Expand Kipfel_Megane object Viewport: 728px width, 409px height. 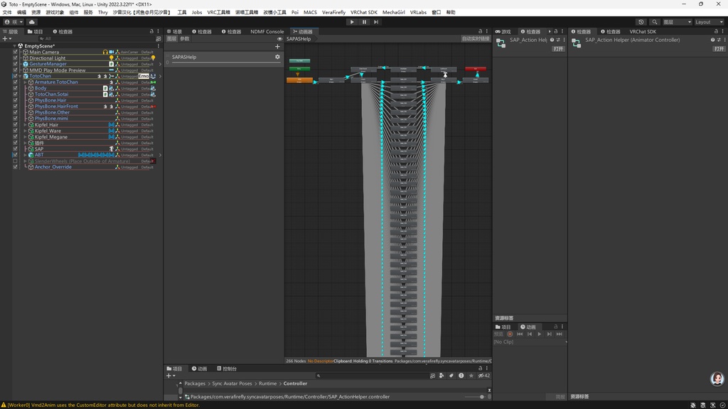(x=26, y=137)
